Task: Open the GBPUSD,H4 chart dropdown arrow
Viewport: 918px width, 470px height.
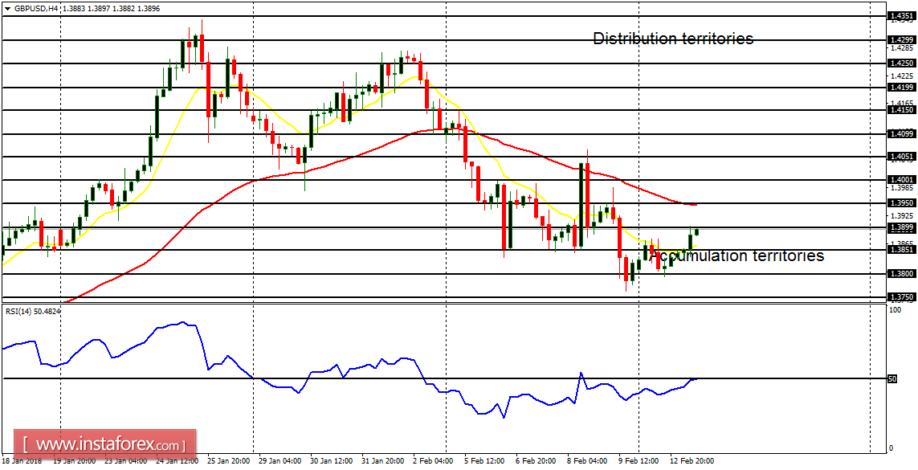Action: [8, 6]
